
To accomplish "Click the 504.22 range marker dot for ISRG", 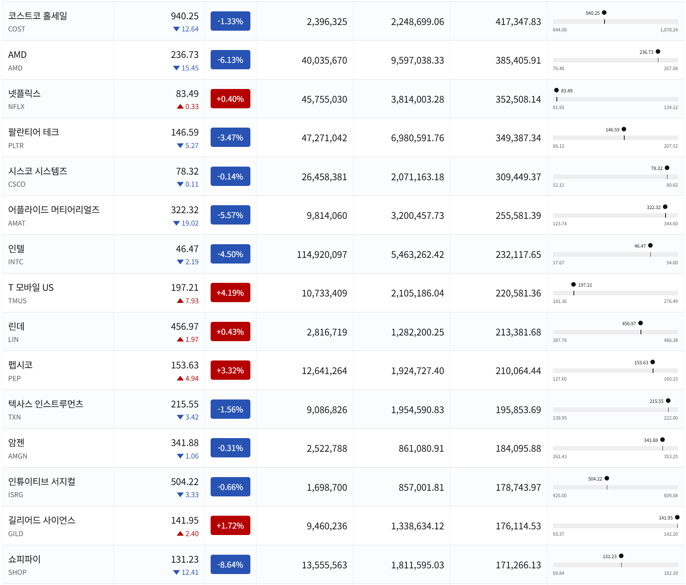I will click(x=607, y=478).
